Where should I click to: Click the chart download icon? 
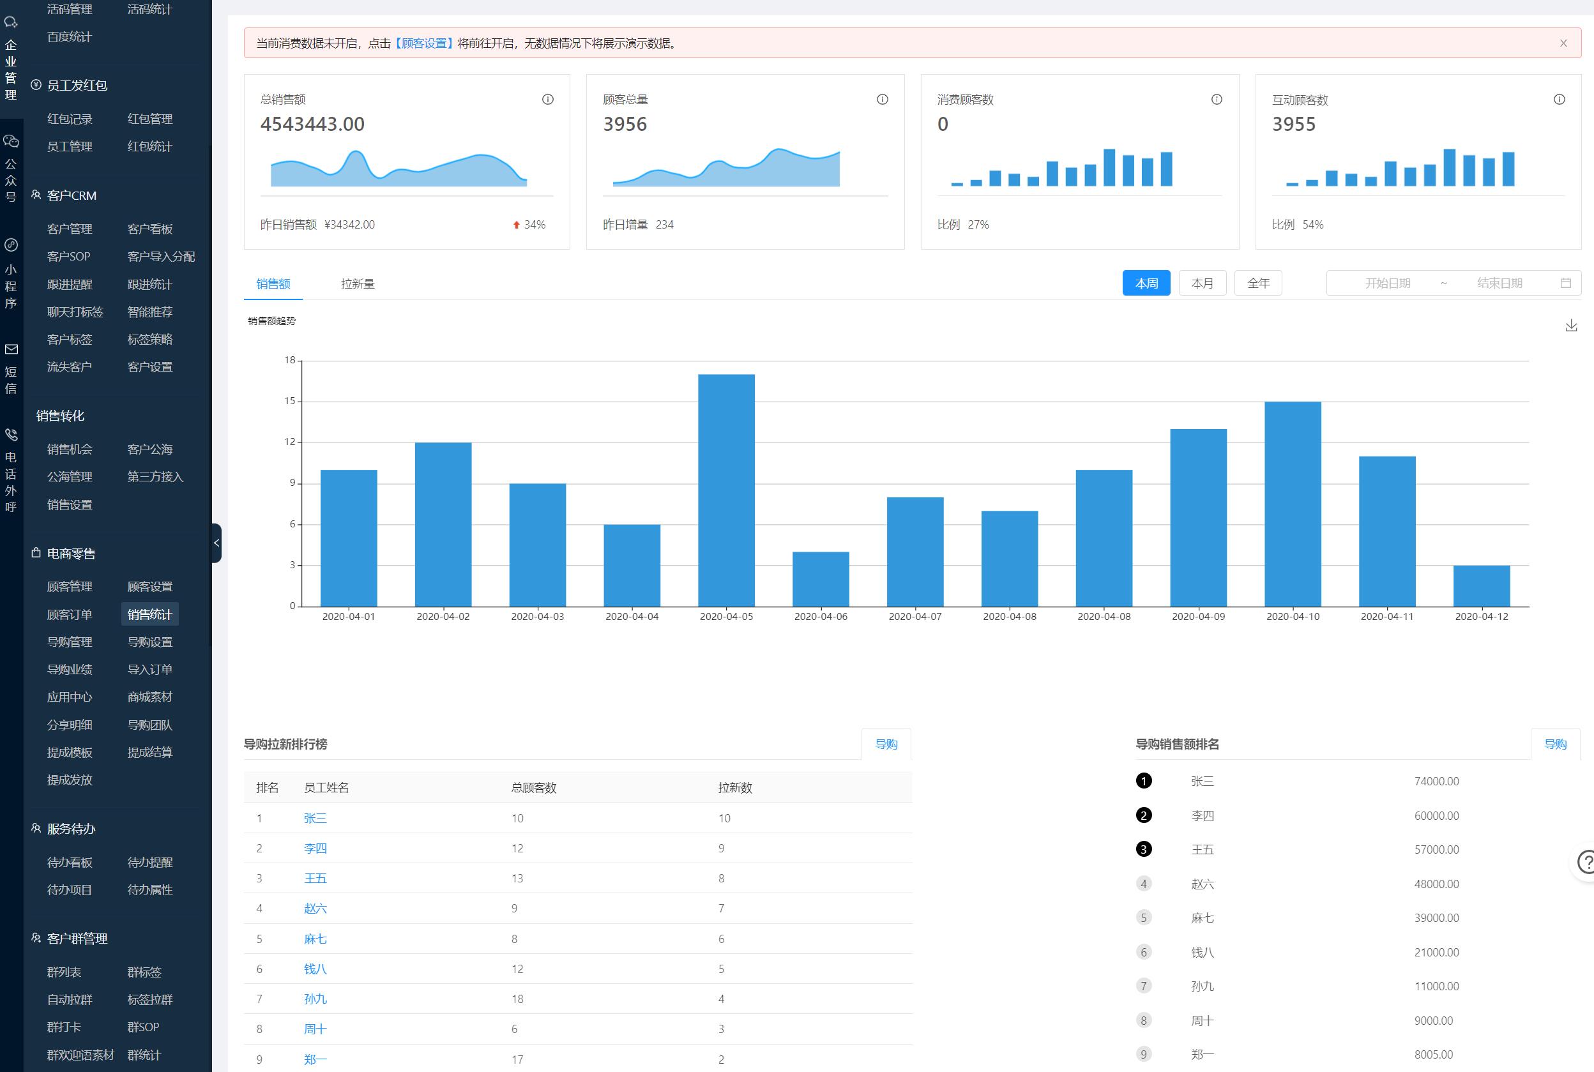(1571, 326)
